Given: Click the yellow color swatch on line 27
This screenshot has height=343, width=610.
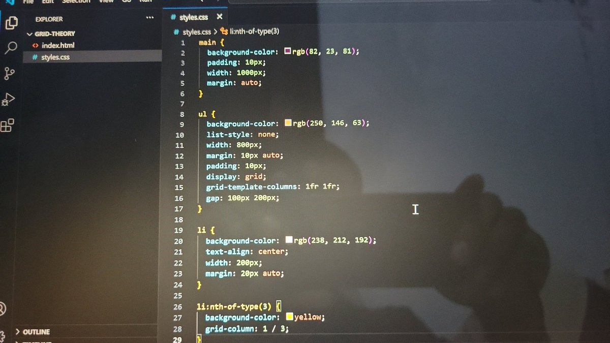Looking at the screenshot, I should (x=289, y=316).
